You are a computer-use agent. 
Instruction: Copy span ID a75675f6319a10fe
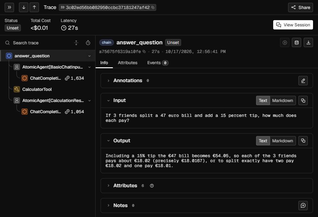point(144,51)
